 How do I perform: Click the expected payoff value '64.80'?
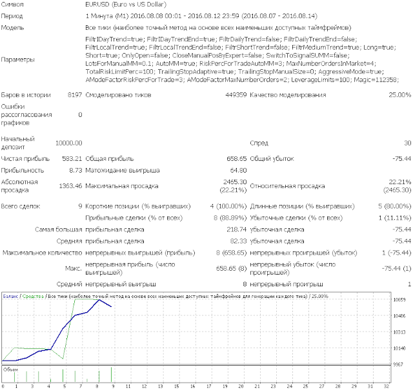pos(238,171)
